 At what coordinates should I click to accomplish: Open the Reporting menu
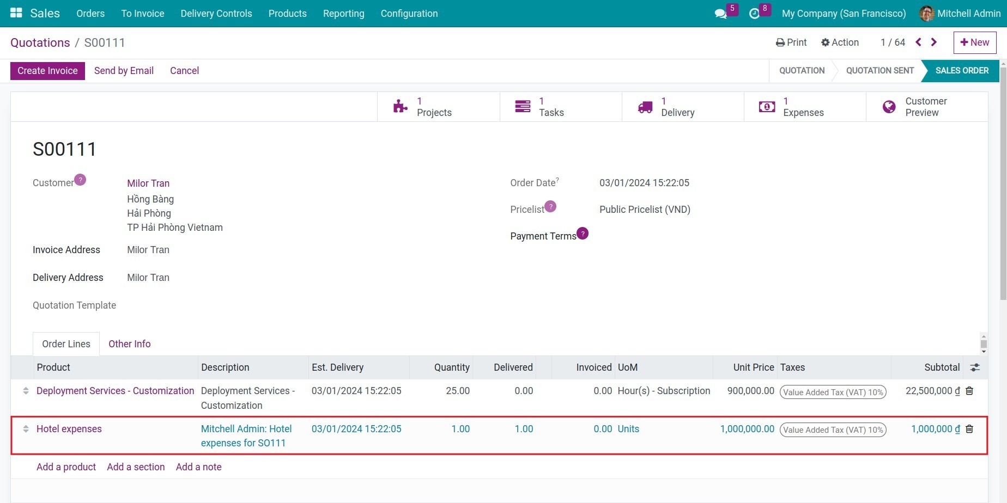tap(343, 14)
